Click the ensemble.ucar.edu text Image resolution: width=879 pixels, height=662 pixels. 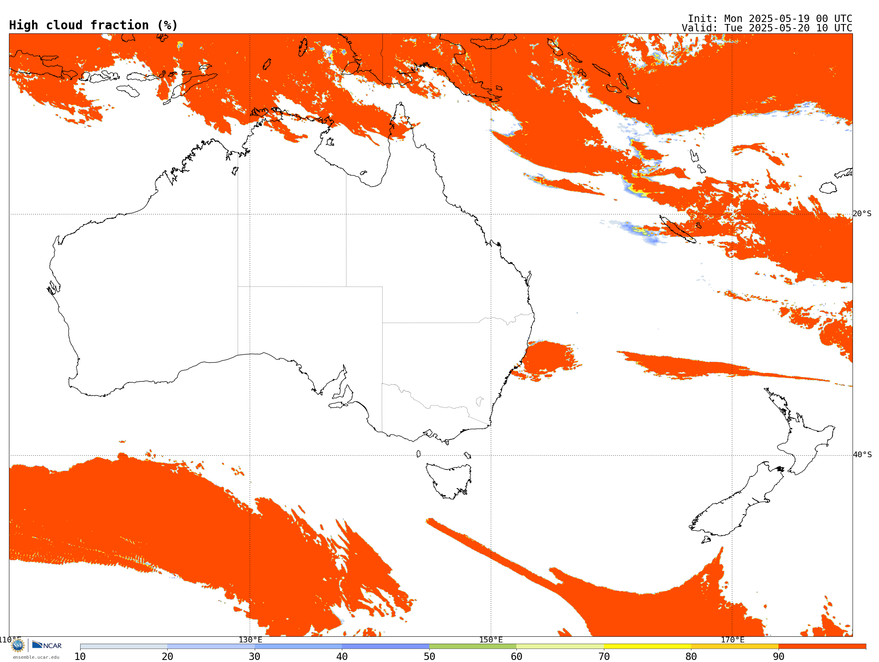pyautogui.click(x=36, y=657)
